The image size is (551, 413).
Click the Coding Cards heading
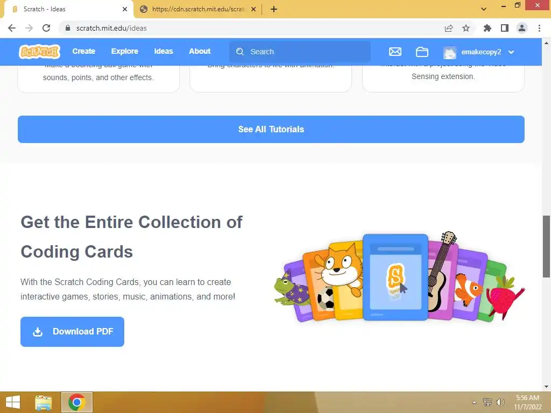pos(131,237)
